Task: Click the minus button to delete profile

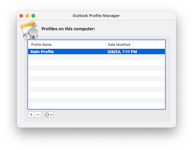Action: point(38,115)
